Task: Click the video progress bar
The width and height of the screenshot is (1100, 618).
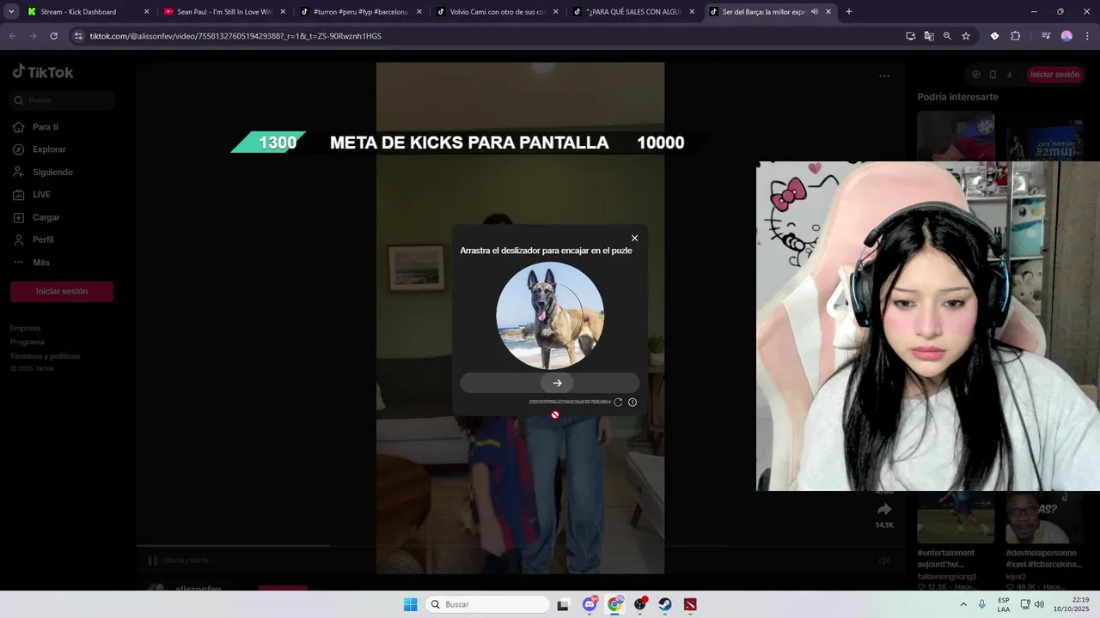Action: pyautogui.click(x=520, y=545)
